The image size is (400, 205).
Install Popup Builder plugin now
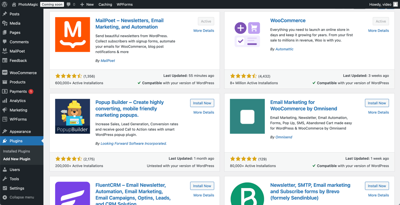pyautogui.click(x=202, y=103)
